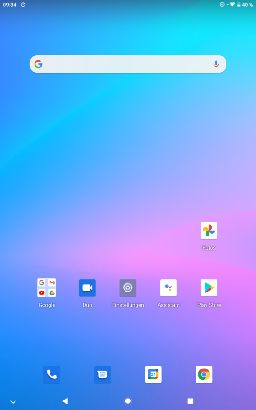Image resolution: width=256 pixels, height=410 pixels.
Task: Tap the Google G logo in search bar
Action: pos(38,64)
